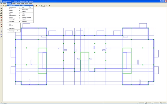167x104 pixels.
Task: Click the smaller text size 'A' icon
Action: coord(46,6)
